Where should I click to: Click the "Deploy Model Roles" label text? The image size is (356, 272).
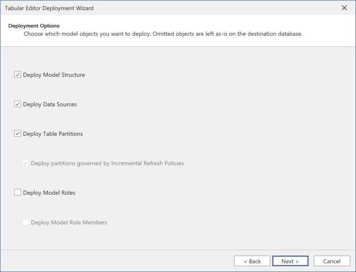(49, 193)
